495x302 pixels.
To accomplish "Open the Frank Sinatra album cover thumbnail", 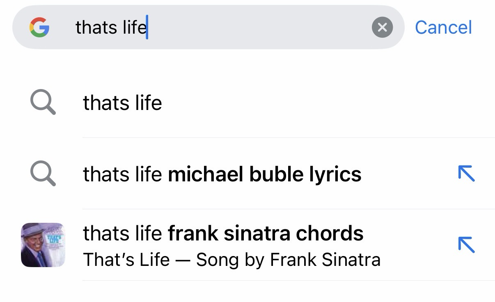I will click(x=43, y=245).
